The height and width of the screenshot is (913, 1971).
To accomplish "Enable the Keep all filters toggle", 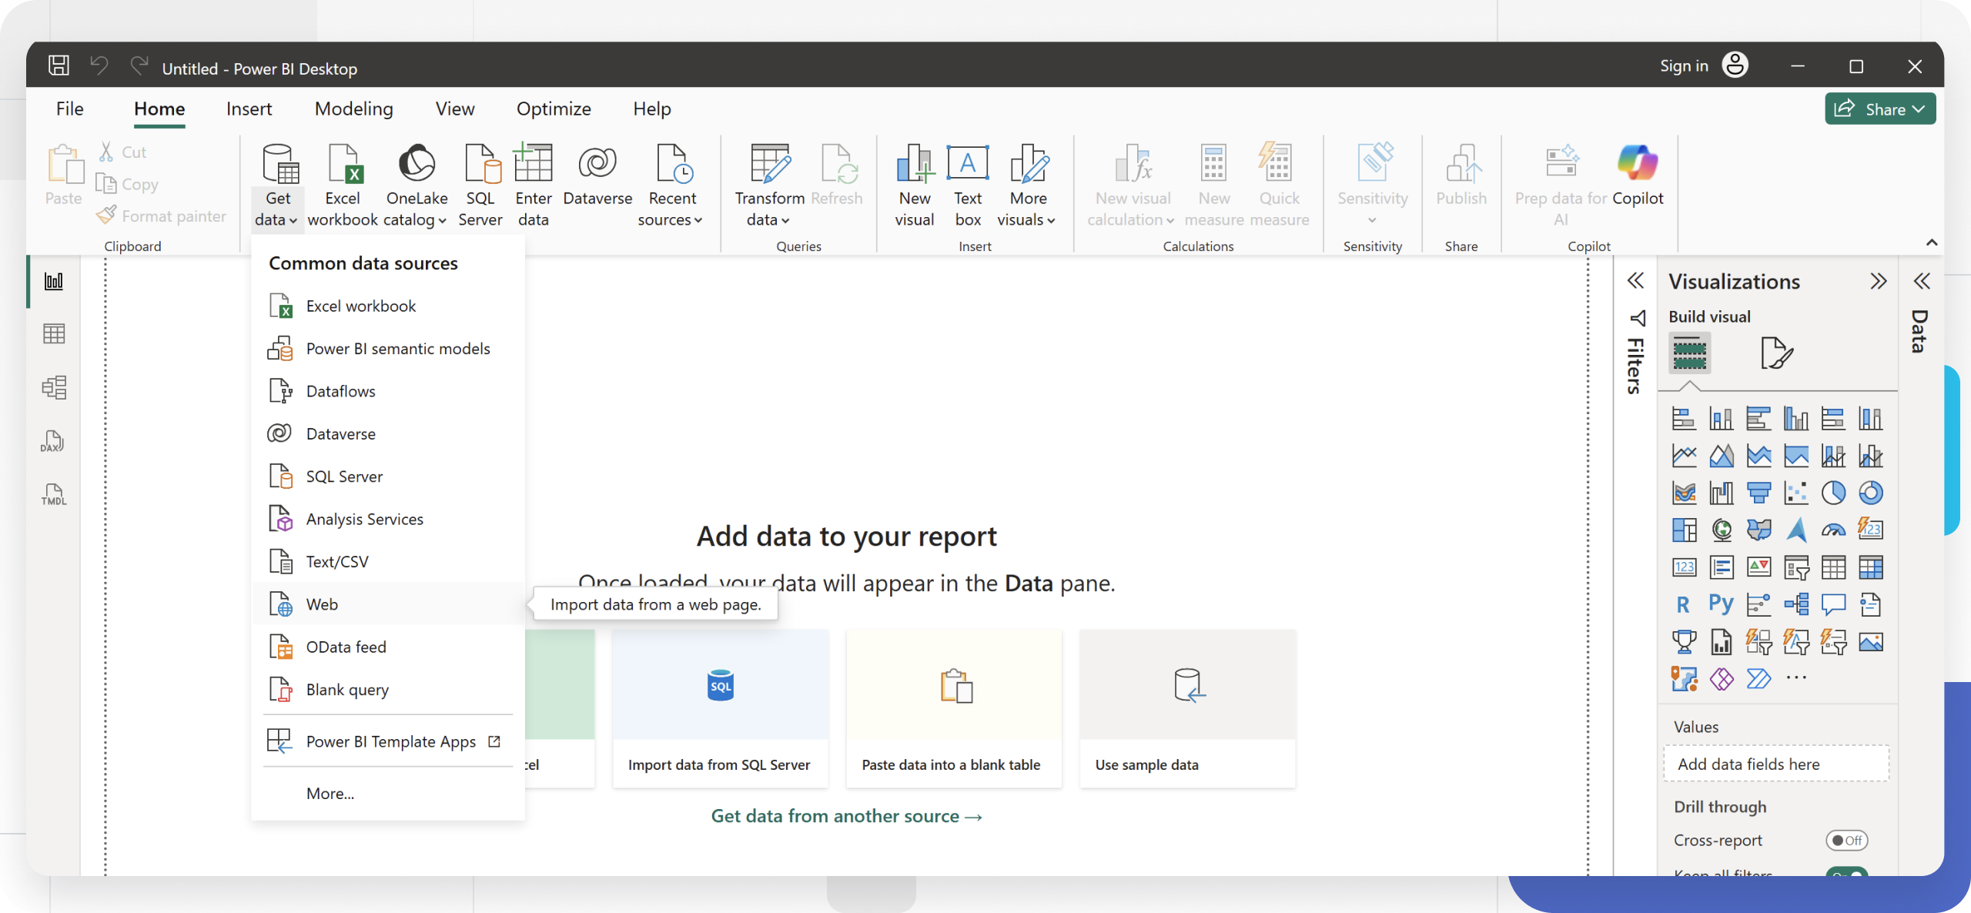I will pos(1849,872).
